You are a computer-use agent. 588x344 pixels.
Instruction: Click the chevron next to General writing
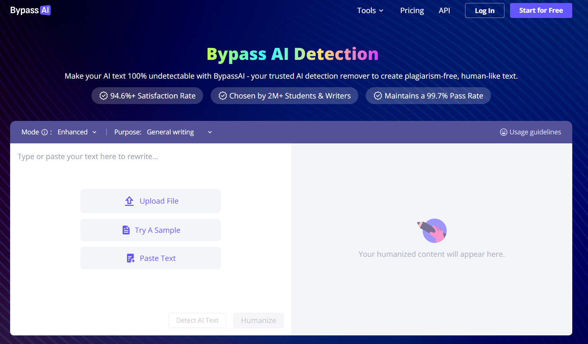[210, 132]
